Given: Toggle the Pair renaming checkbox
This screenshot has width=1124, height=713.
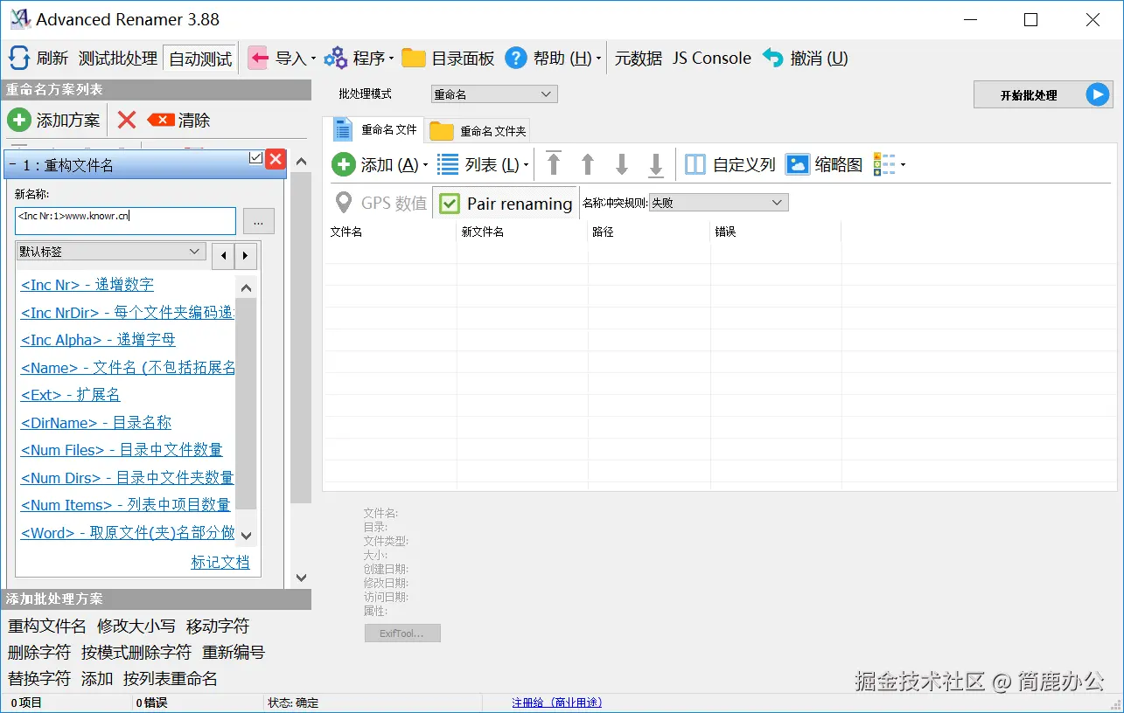Looking at the screenshot, I should [450, 204].
